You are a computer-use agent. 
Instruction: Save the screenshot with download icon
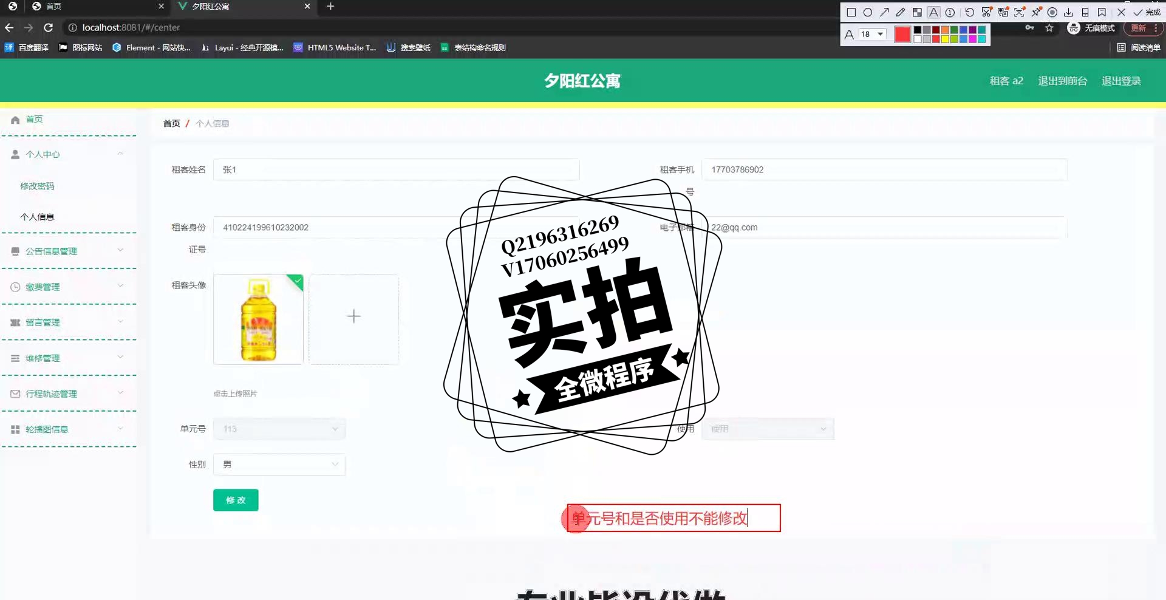pyautogui.click(x=1069, y=12)
